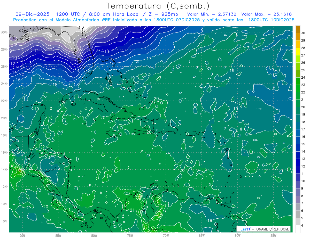The width and height of the screenshot is (310, 239).
Task: Click the color scale label 4
Action: click(x=303, y=226)
